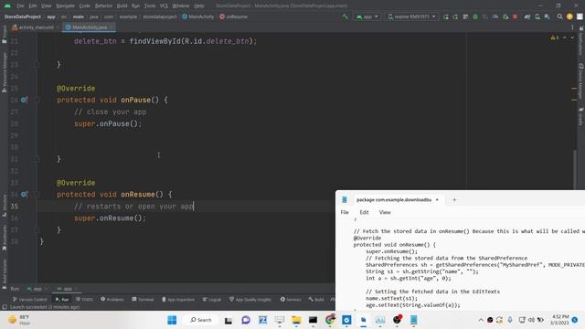
Task: Click the Rerun app toolbar icon
Action: [446, 16]
